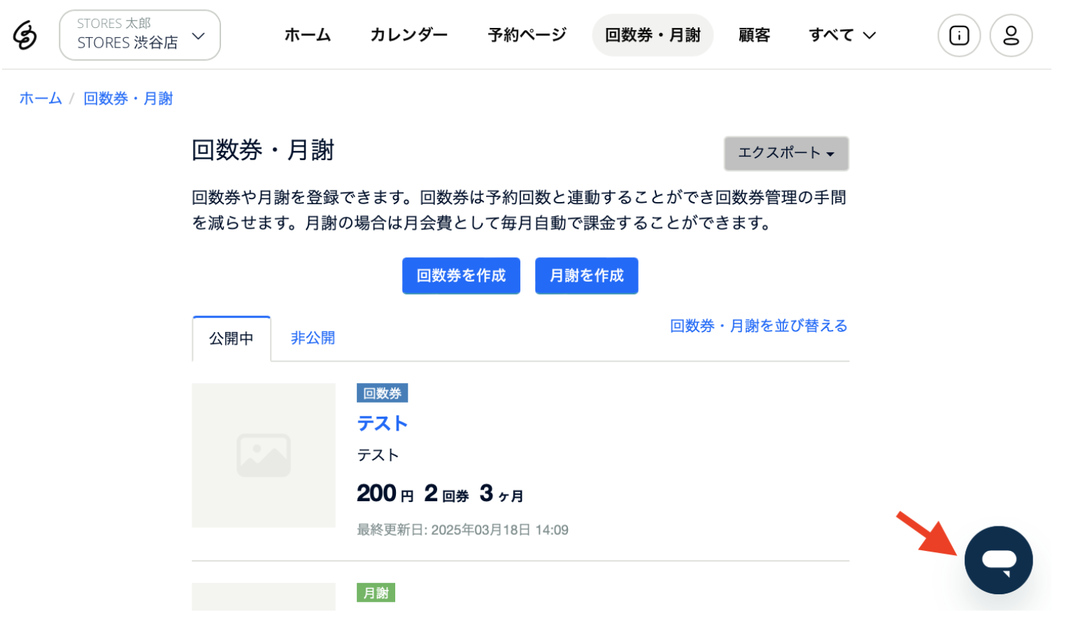Open the user account profile icon

click(x=1011, y=35)
